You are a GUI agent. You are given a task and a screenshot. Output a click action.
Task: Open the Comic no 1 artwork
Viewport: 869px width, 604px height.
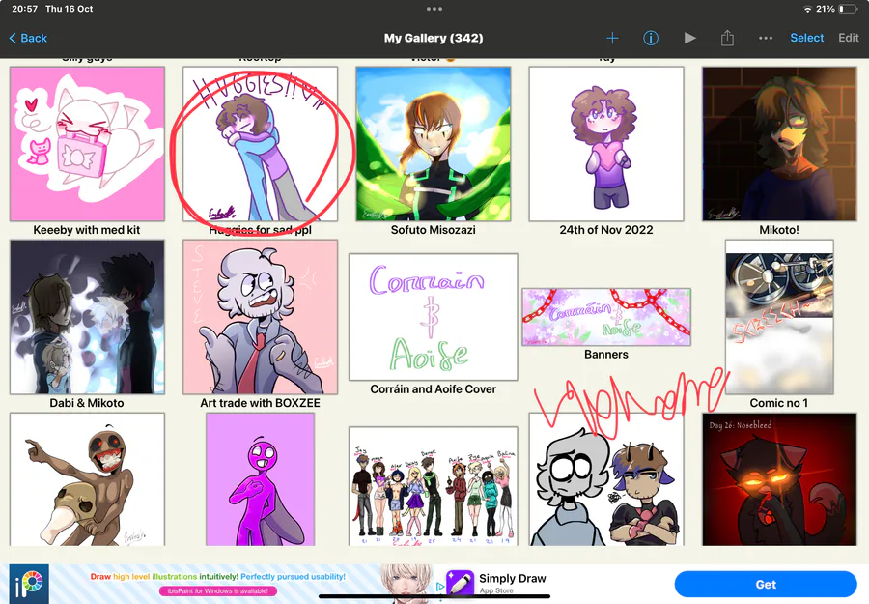tap(779, 317)
